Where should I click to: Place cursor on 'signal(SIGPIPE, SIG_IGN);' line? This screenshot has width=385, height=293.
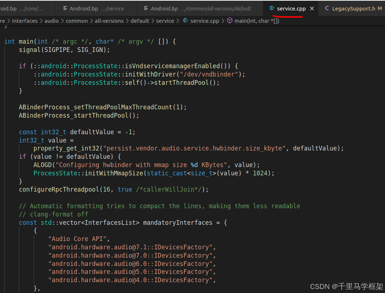[64, 50]
